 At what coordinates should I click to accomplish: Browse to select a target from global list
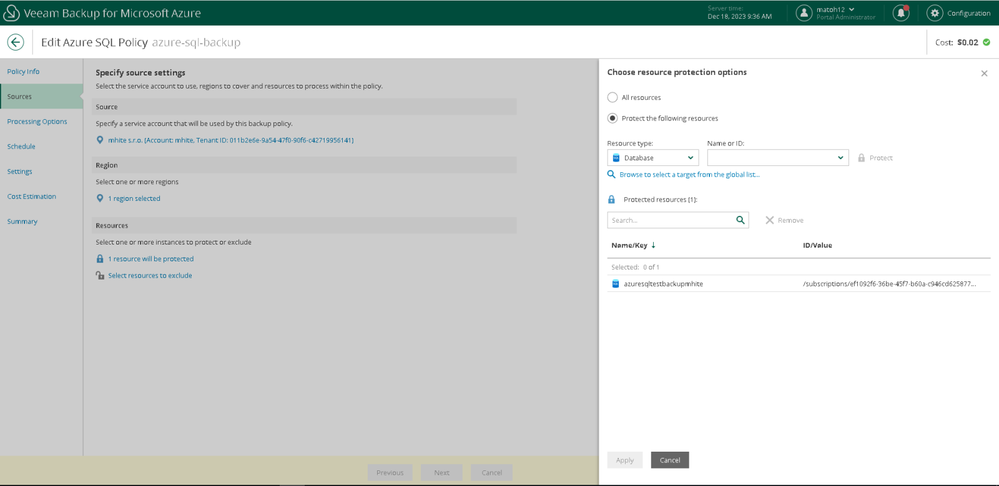point(689,175)
